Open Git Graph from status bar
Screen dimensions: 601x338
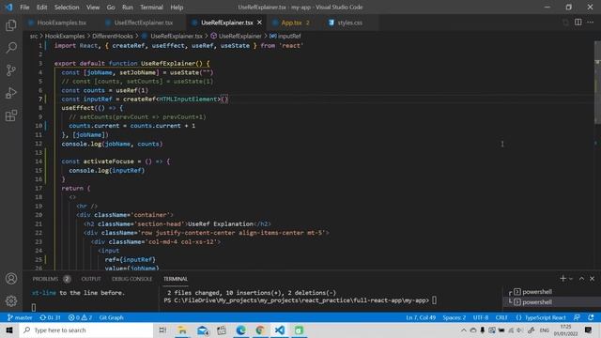pos(111,317)
